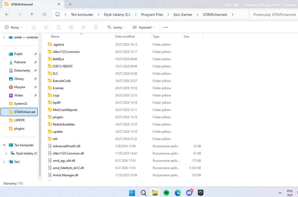Open the Epic Games launcher taskbar icon
Viewport: 298px width, 197px height.
click(201, 193)
